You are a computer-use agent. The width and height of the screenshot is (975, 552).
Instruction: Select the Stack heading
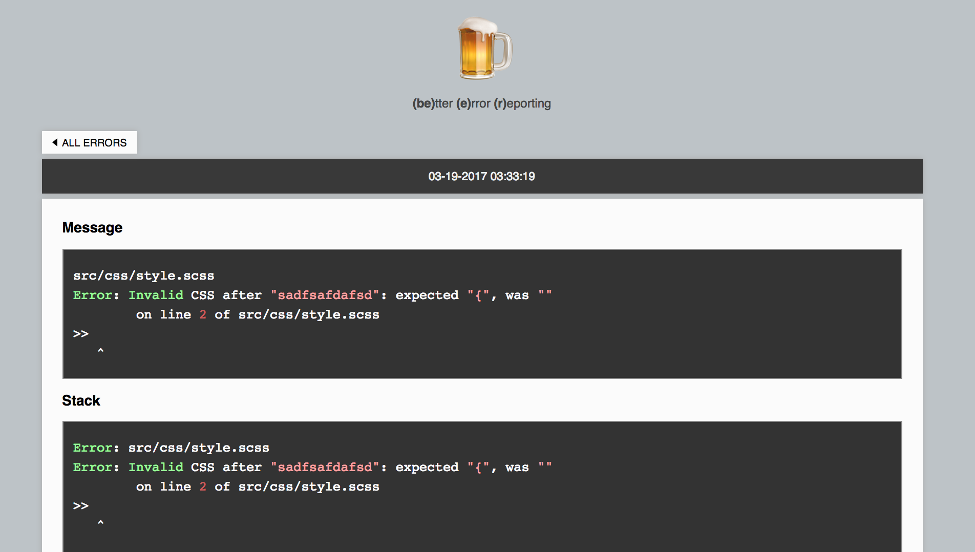click(x=81, y=400)
